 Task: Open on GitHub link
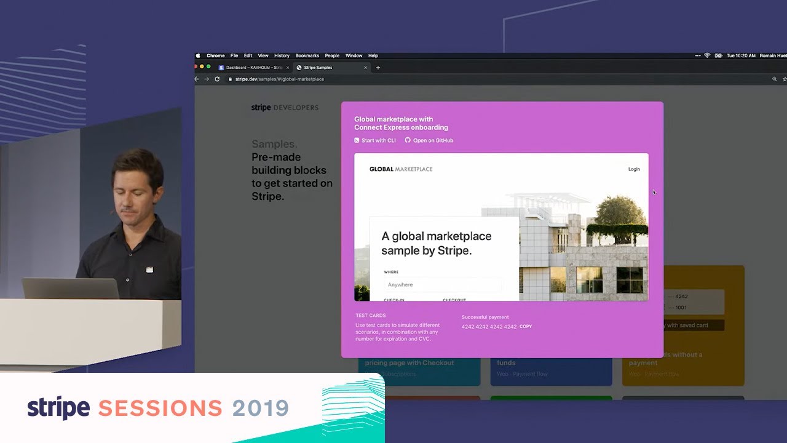[x=433, y=140]
